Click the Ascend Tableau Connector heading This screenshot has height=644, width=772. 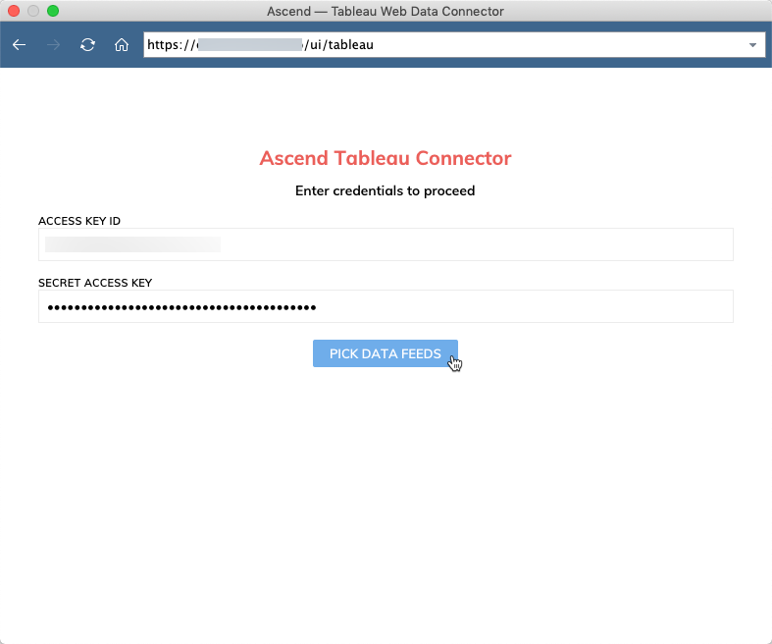386,158
